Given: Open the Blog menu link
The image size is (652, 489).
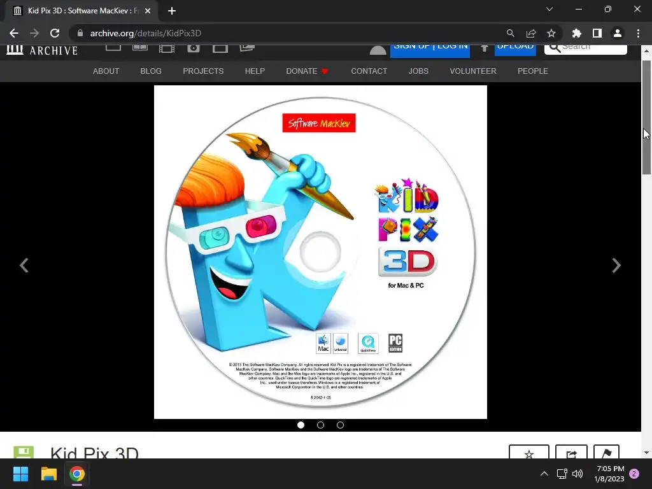Looking at the screenshot, I should point(151,71).
